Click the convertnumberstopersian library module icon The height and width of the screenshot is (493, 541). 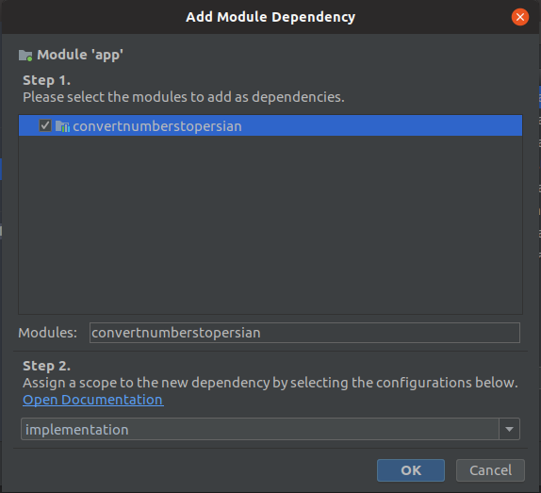[62, 126]
